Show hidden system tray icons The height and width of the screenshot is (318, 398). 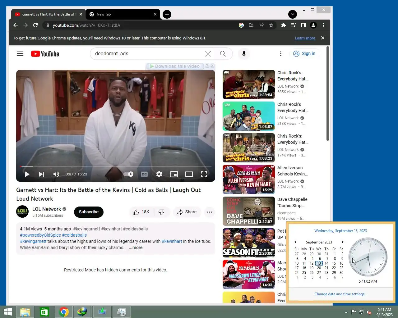[x=346, y=312]
